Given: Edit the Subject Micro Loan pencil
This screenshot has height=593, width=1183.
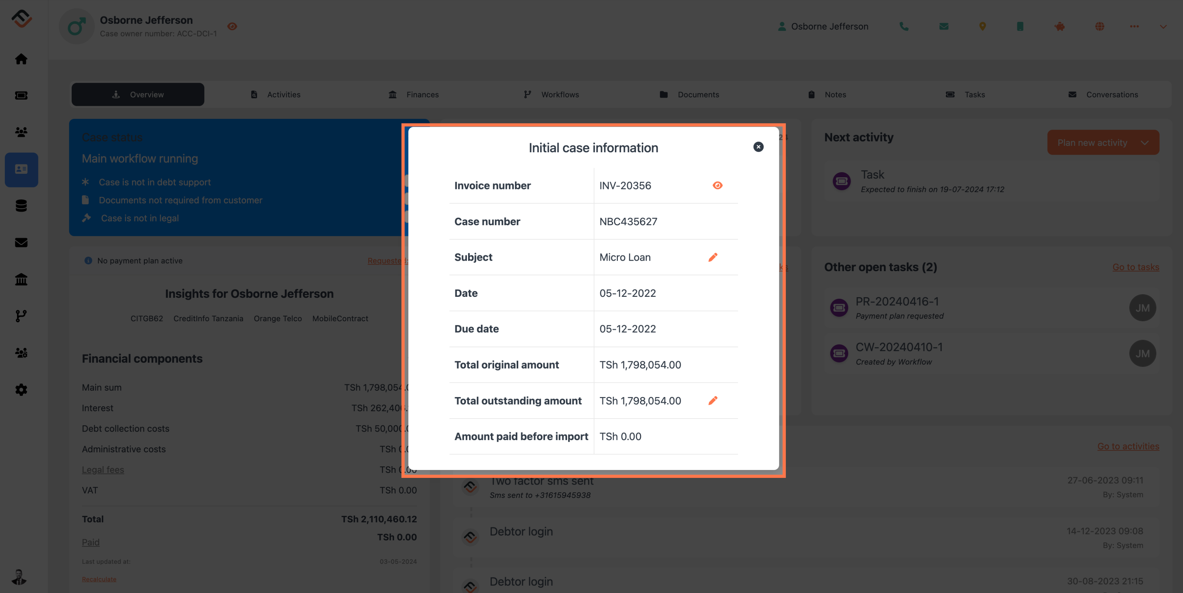Looking at the screenshot, I should pyautogui.click(x=713, y=257).
